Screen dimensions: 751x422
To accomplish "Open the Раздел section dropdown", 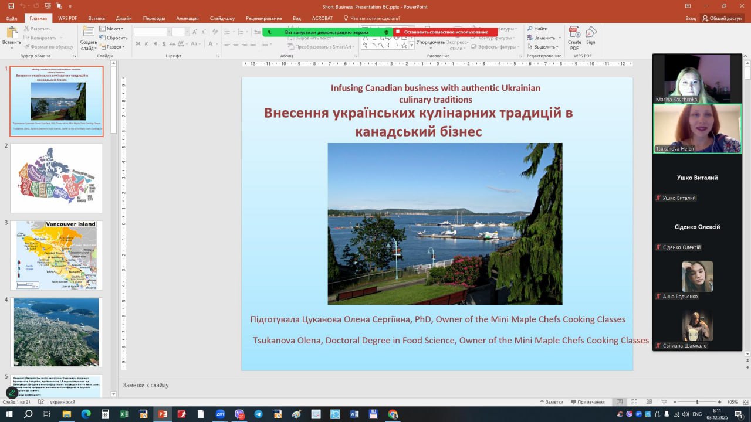I will pos(113,47).
